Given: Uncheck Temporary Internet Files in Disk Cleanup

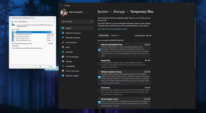Looking at the screenshot, I should click(13, 36).
